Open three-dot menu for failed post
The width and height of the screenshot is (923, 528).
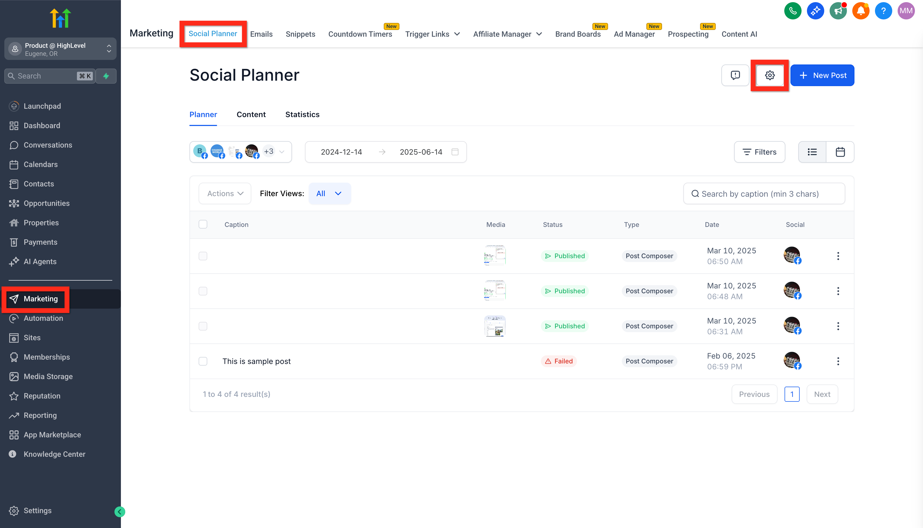click(x=838, y=361)
